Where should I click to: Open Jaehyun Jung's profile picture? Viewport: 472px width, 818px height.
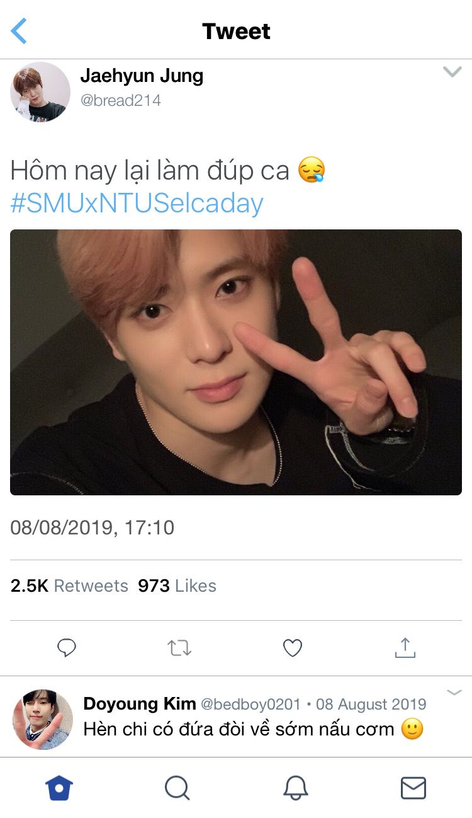tap(40, 91)
